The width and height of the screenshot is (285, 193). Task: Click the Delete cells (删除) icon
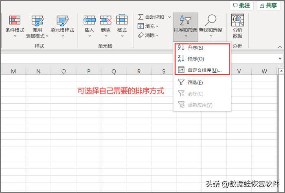click(105, 20)
